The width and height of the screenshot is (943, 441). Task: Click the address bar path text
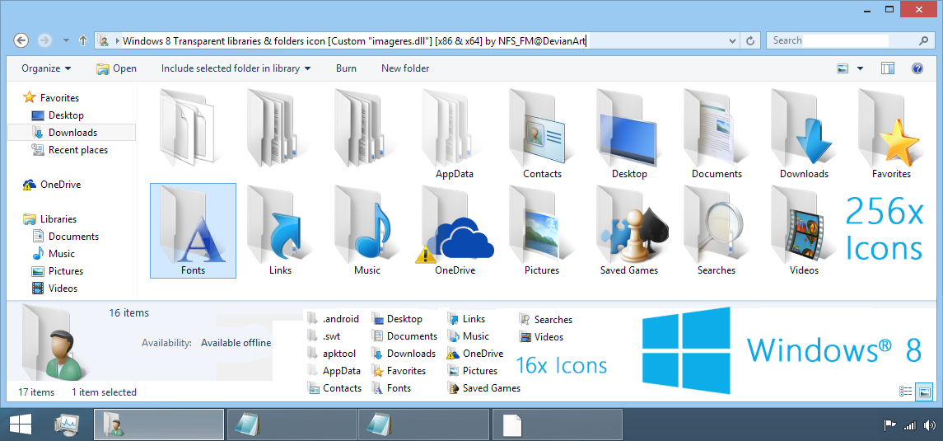355,41
